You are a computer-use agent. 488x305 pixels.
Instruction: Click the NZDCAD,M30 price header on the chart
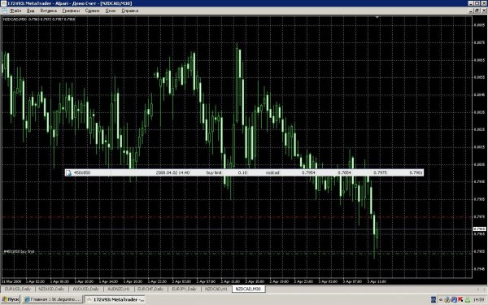click(x=39, y=20)
